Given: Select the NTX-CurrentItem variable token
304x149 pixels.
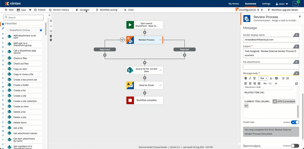Looking at the screenshot, I should coord(284,102).
